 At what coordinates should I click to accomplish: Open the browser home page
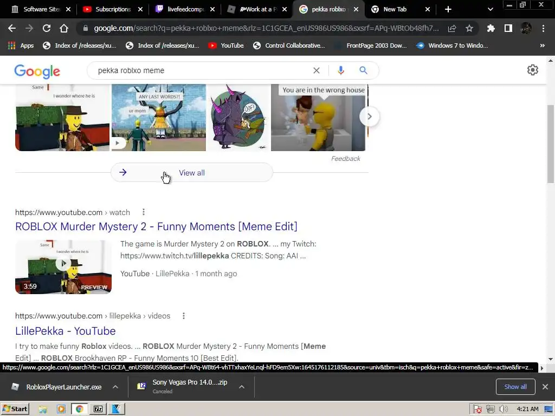coord(64,28)
